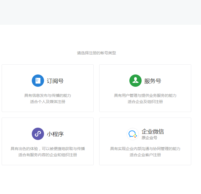This screenshot has width=201, height=194.
Task: Click the purple 小程序 logo icon
Action: pyautogui.click(x=38, y=134)
